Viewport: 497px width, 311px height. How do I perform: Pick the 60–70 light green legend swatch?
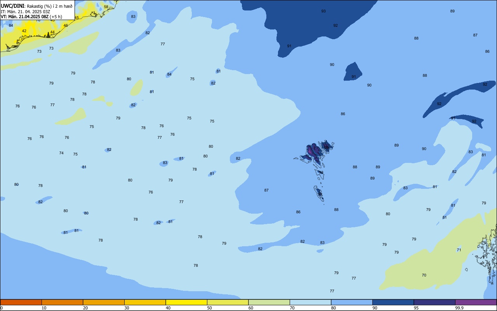pyautogui.click(x=269, y=302)
